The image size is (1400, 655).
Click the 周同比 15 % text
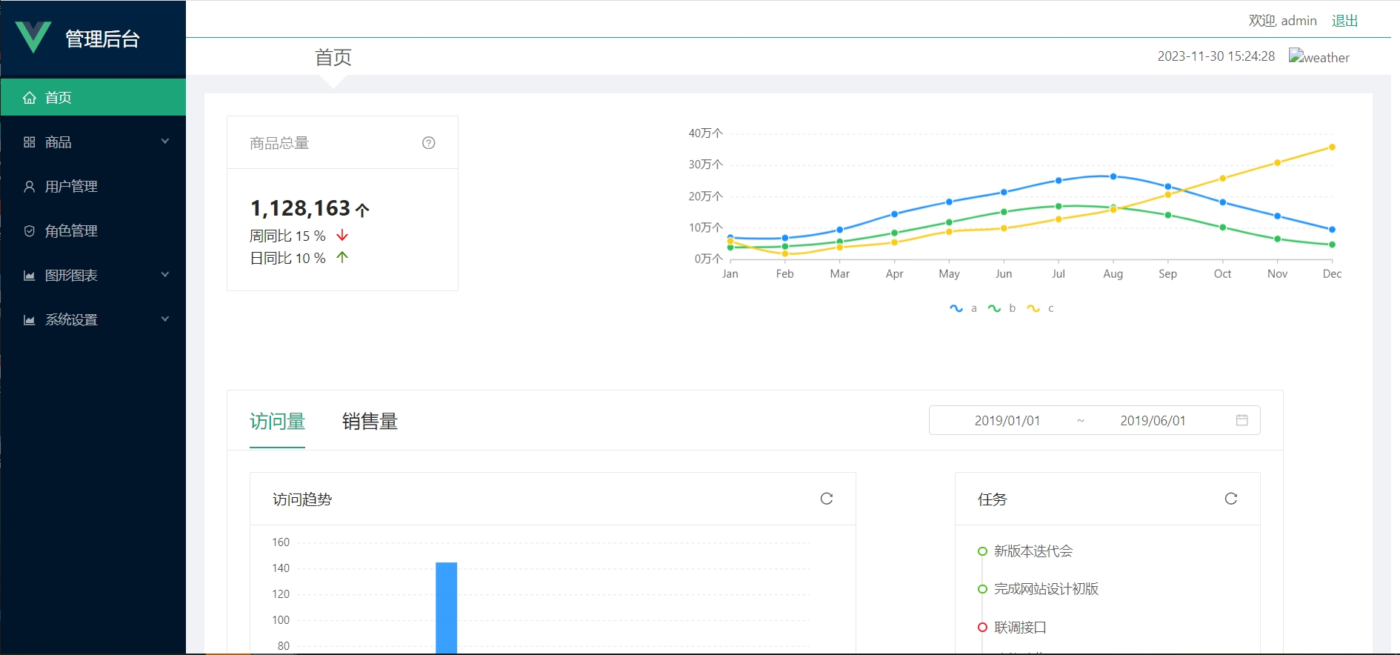(287, 236)
